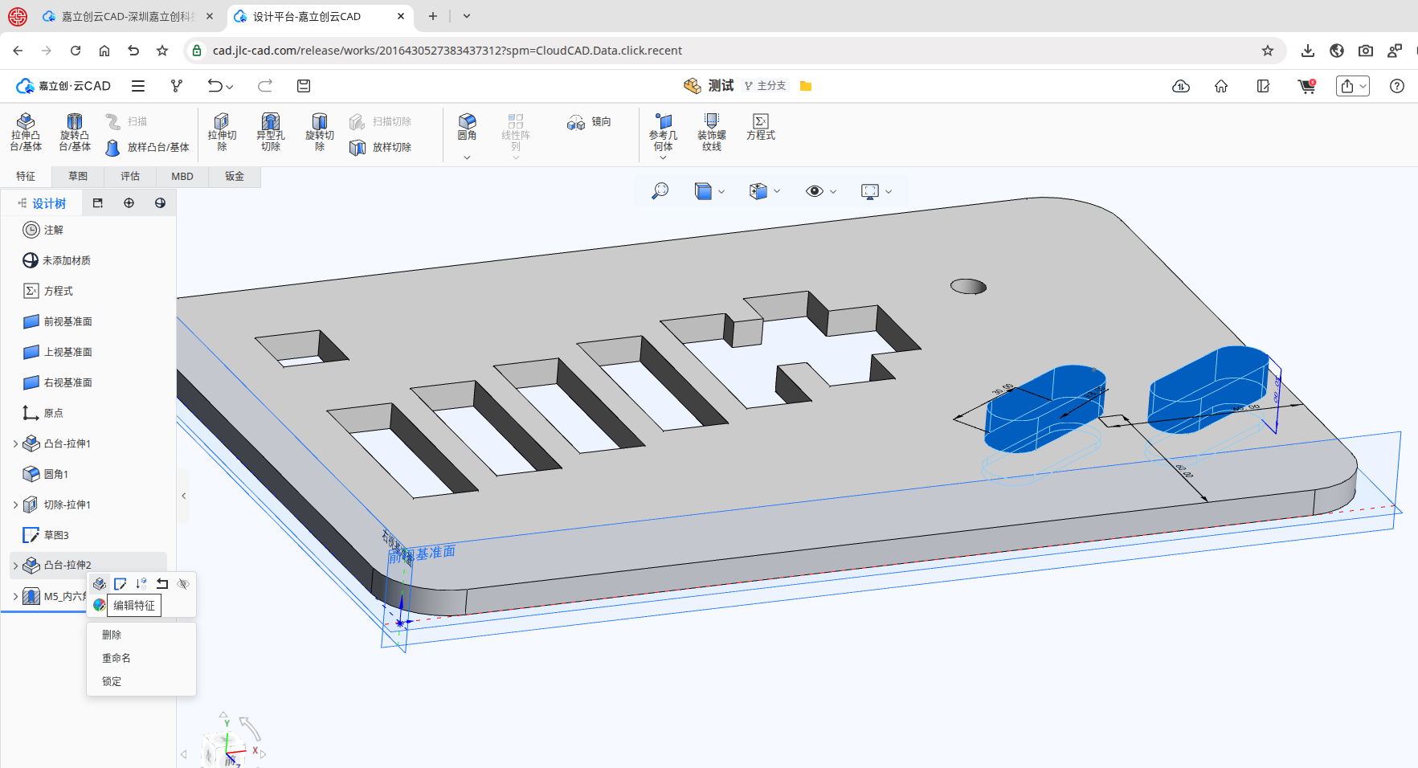
Task: Click the 放样切除 loft cut tool
Action: click(381, 147)
